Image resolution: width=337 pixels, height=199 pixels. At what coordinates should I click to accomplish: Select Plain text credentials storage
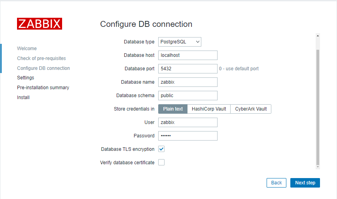173,109
